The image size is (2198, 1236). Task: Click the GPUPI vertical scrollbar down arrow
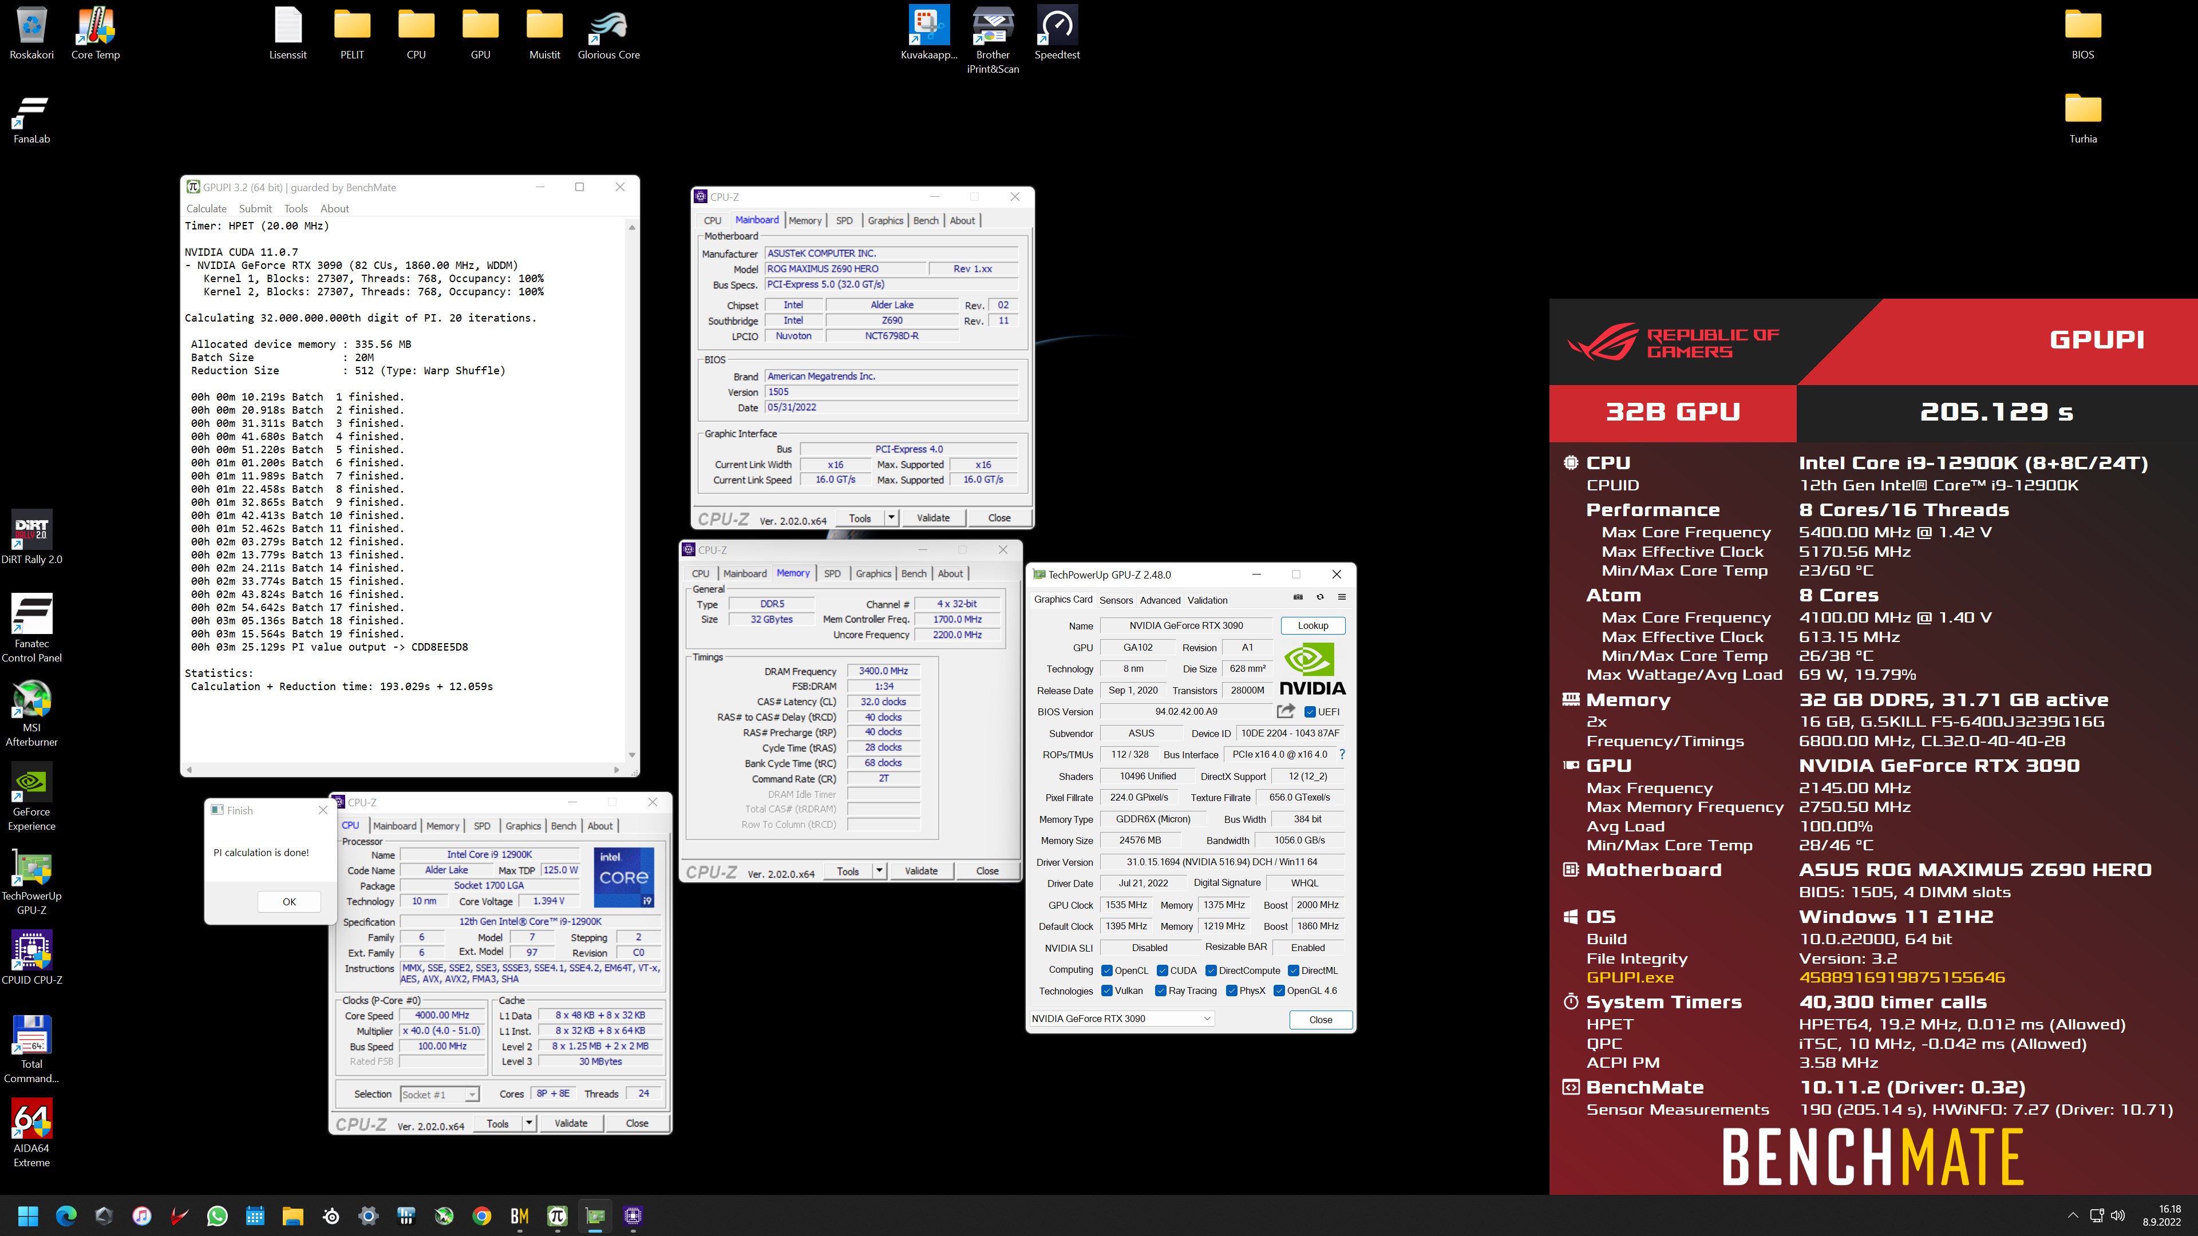(x=631, y=754)
